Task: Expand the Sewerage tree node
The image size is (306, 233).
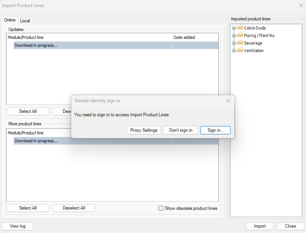Action: [234, 43]
